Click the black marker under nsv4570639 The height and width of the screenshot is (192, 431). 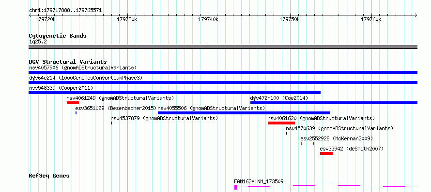coord(286,133)
